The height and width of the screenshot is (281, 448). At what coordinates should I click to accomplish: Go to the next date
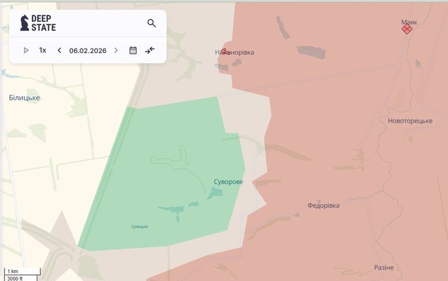116,50
